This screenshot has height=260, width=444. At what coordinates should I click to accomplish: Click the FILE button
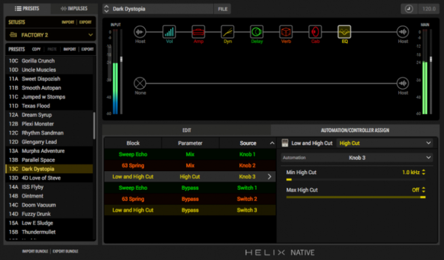(222, 9)
